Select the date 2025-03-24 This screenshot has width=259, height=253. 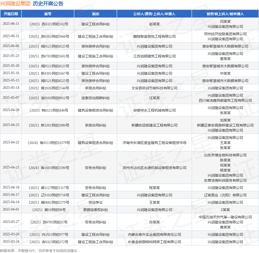point(11,242)
